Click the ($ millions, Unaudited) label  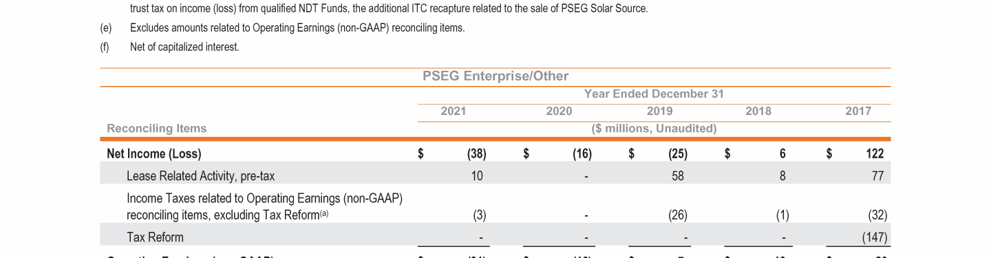tap(654, 129)
